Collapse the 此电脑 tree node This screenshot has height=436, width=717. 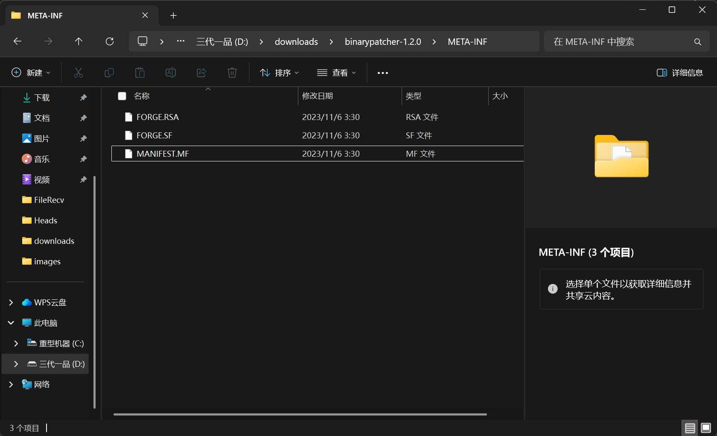11,323
